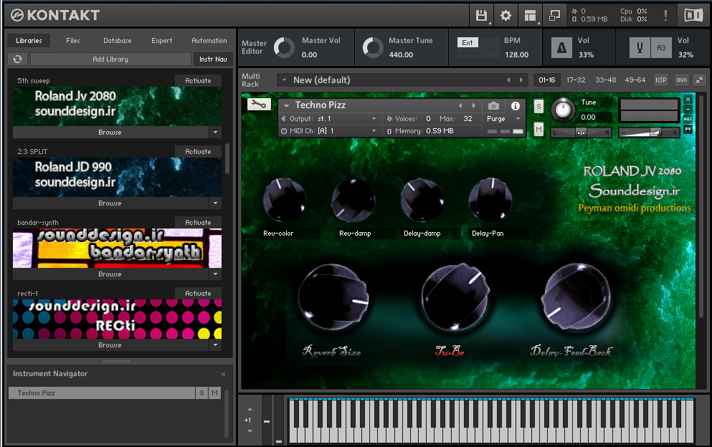The height and width of the screenshot is (447, 712).
Task: Toggle Solo in Instrument Navigator
Action: [x=201, y=393]
